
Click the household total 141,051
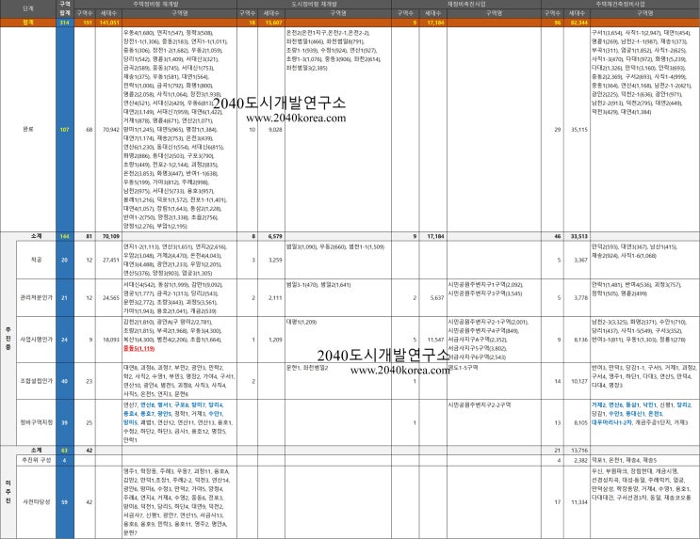[x=109, y=23]
